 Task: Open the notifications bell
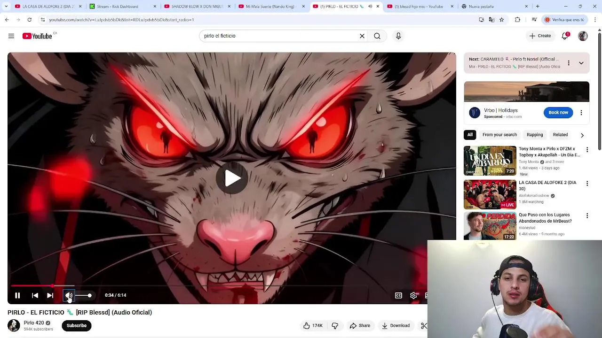point(565,36)
